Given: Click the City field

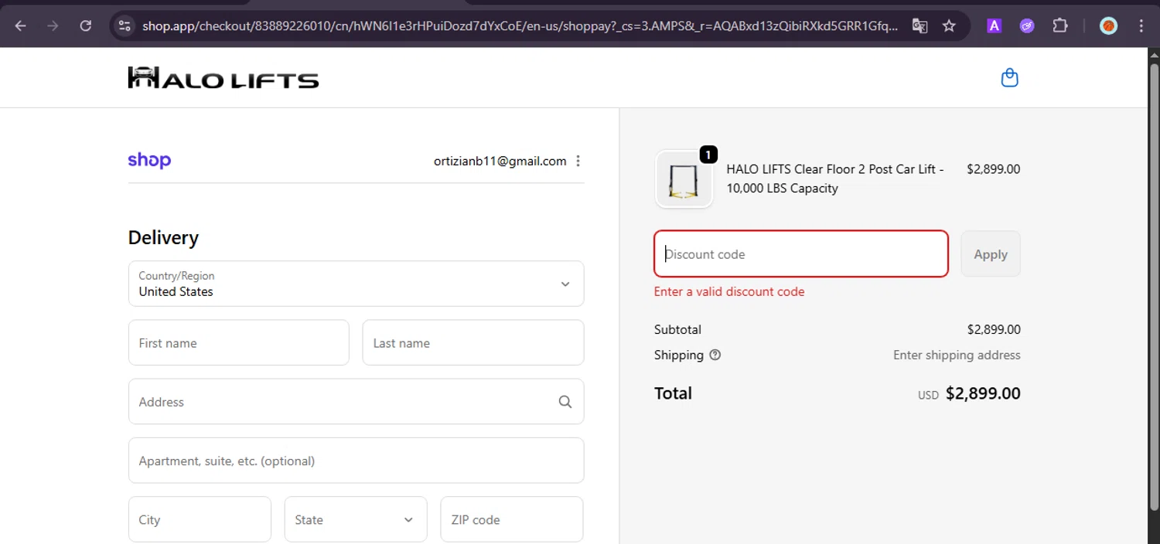Looking at the screenshot, I should 200,519.
